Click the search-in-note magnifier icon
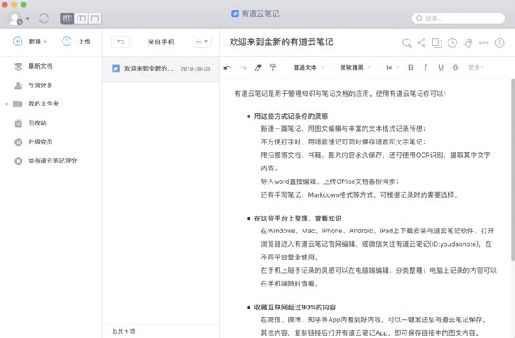Image resolution: width=515 pixels, height=338 pixels. pos(406,43)
